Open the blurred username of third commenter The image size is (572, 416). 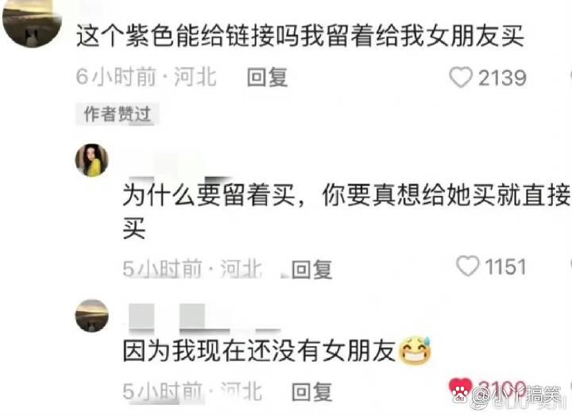point(204,318)
